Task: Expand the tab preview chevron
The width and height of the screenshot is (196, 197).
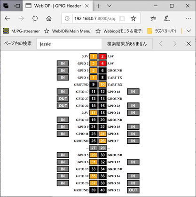Action: click(x=109, y=6)
